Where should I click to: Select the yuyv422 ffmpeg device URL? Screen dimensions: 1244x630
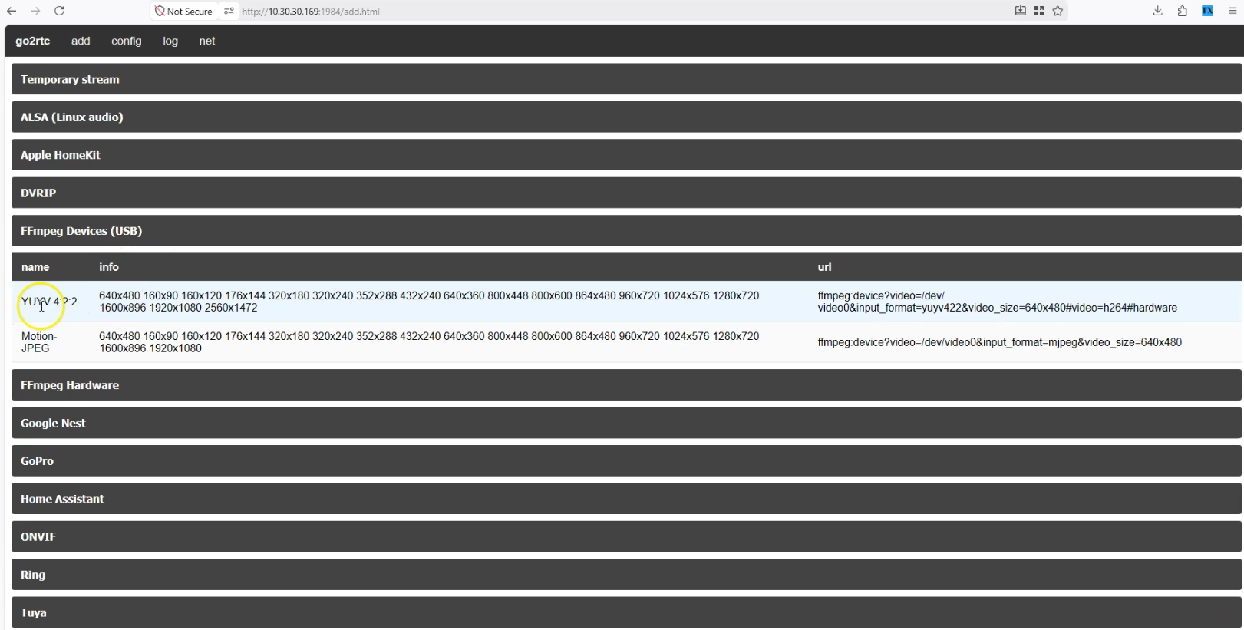997,302
